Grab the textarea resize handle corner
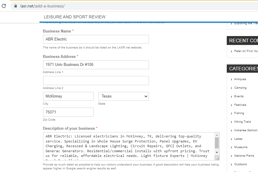The width and height of the screenshot is (258, 172). pyautogui.click(x=218, y=159)
